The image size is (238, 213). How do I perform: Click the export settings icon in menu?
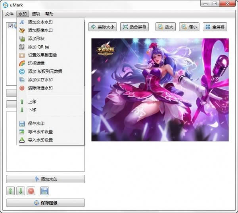[x=22, y=132]
